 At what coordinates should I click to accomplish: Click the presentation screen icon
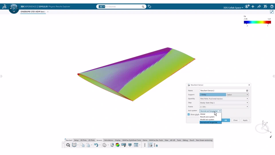[130, 145]
